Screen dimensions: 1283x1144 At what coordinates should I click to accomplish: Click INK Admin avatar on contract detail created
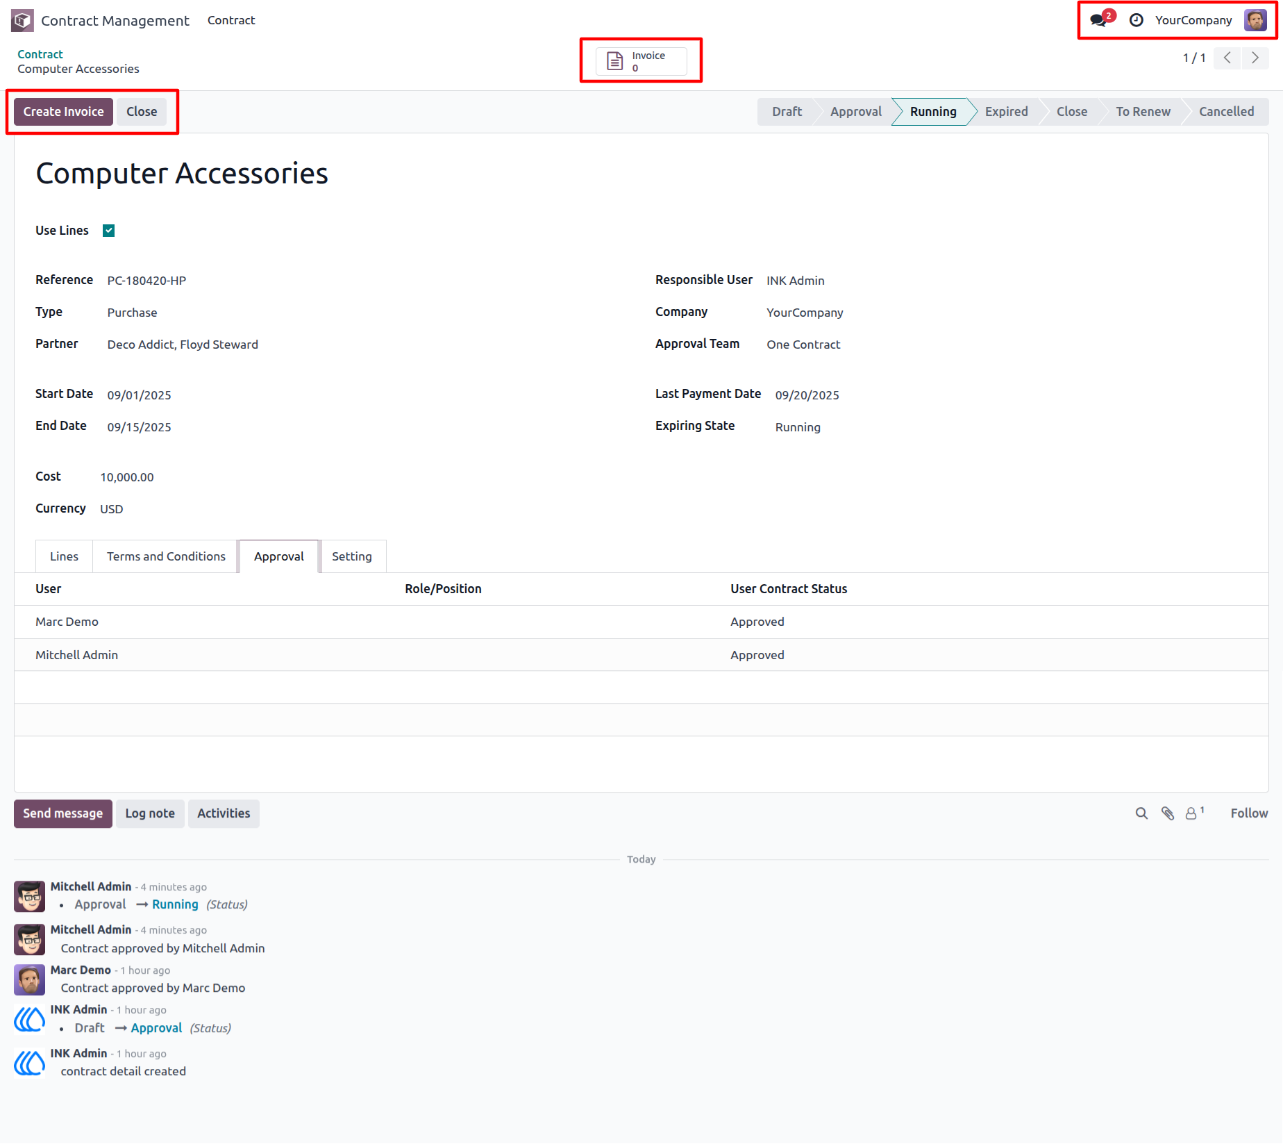[30, 1063]
